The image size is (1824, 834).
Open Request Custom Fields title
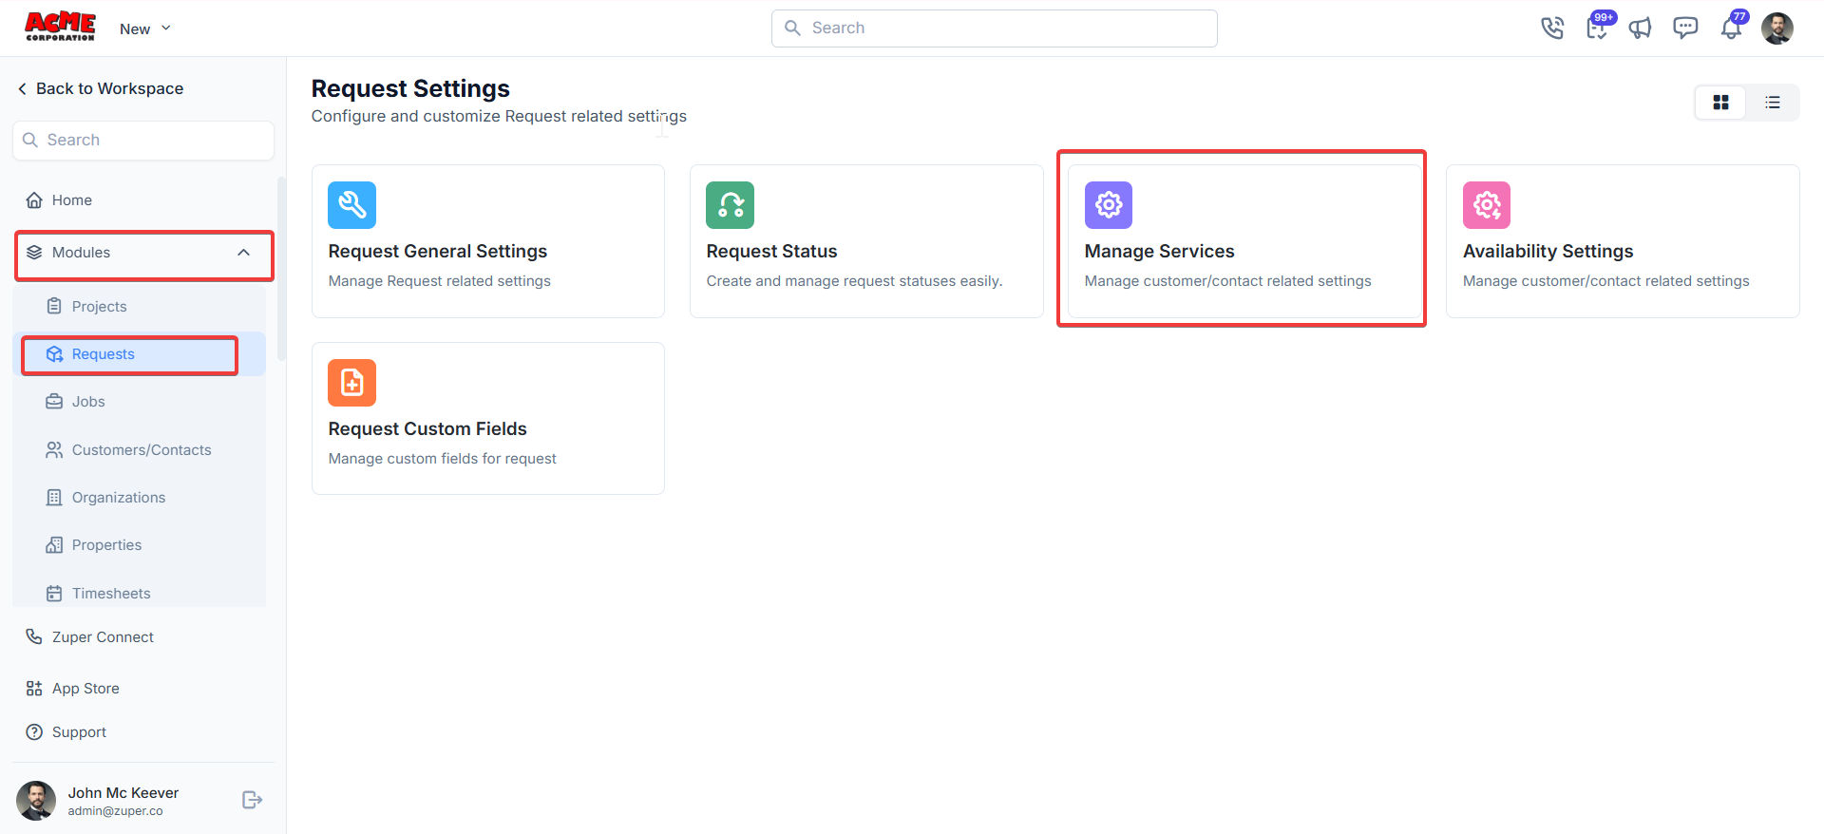click(x=427, y=429)
